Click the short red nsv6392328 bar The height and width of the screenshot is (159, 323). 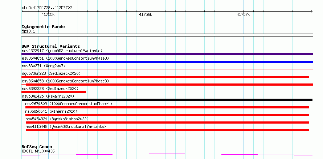[x=54, y=92]
